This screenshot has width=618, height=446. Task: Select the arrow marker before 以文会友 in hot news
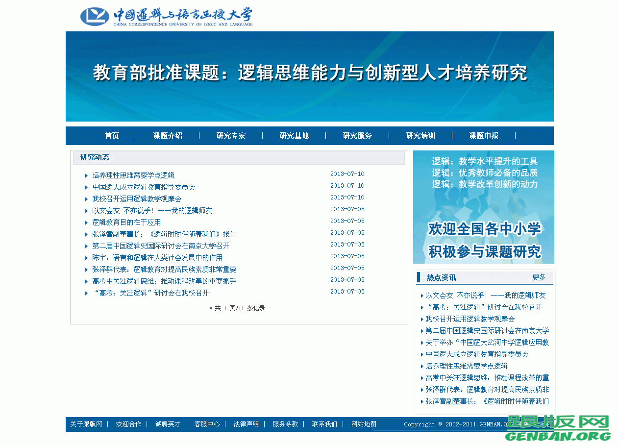click(x=422, y=296)
